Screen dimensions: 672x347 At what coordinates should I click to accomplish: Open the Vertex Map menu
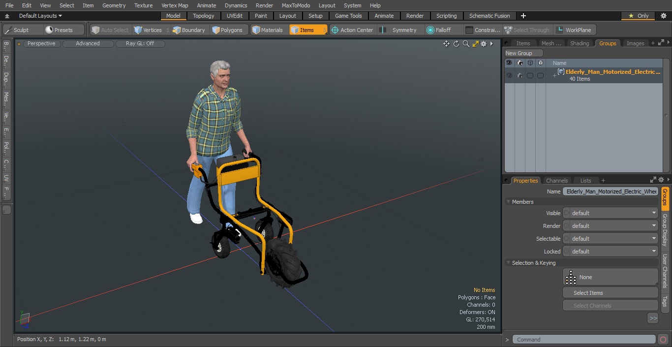click(x=175, y=5)
